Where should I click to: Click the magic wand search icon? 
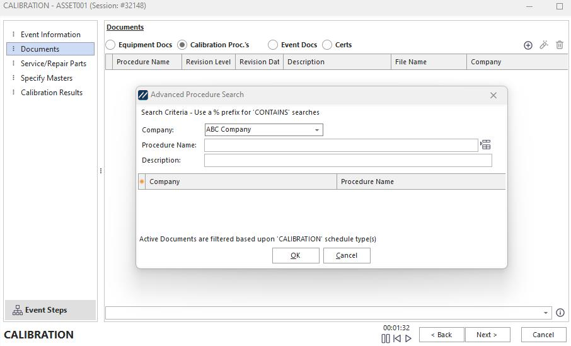[544, 45]
